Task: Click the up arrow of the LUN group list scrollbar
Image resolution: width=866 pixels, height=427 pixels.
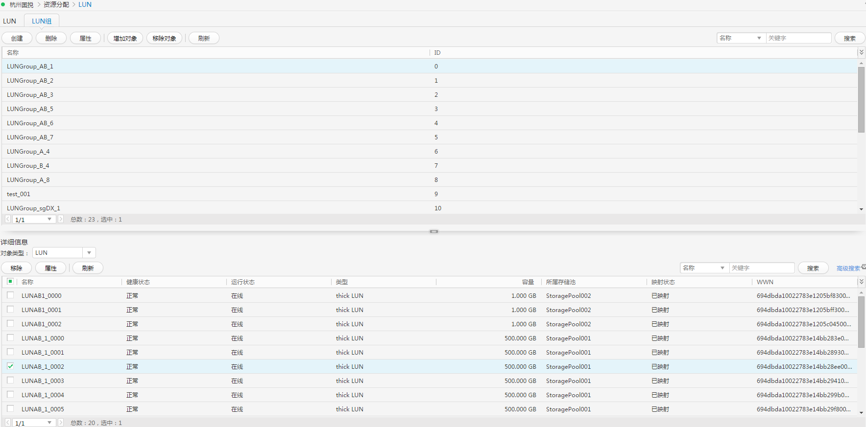Action: [861, 63]
